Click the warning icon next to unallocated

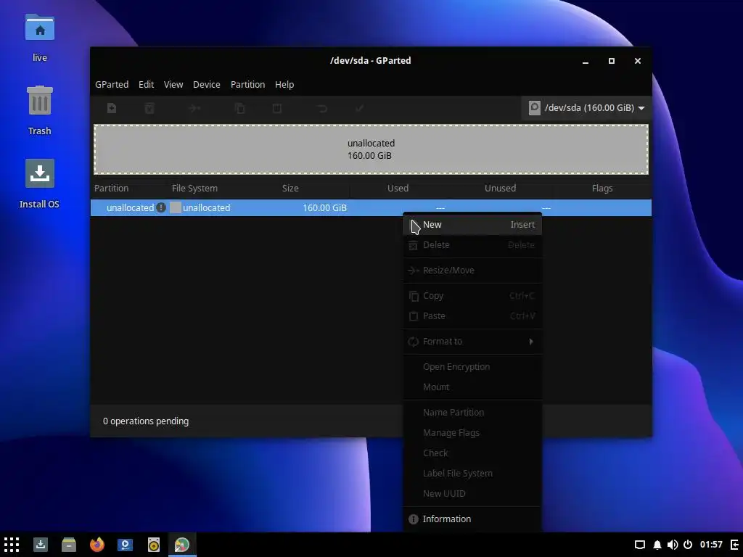click(161, 207)
